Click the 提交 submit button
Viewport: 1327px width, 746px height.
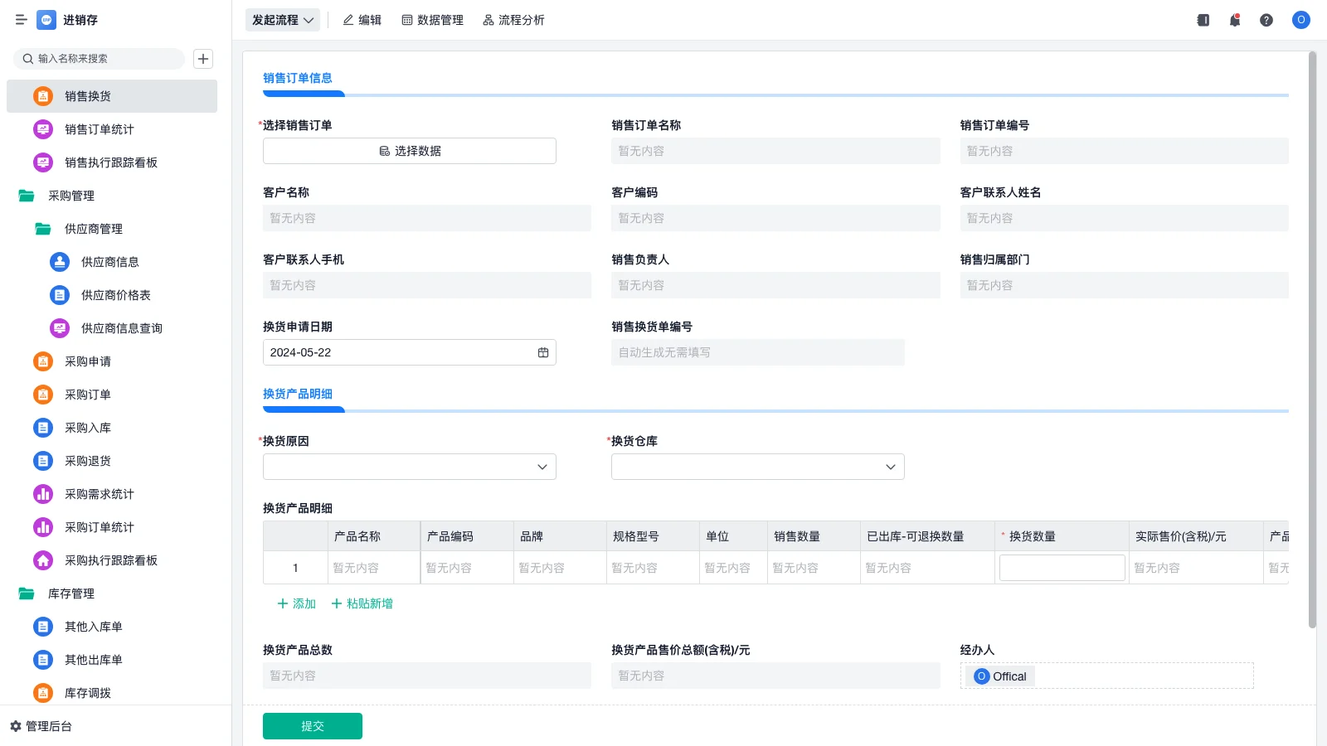click(312, 725)
